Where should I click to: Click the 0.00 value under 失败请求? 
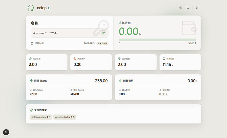tap(77, 65)
